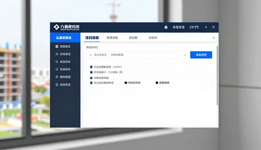
Task: Switch to the fourth tab in the tab bar
Action: (x=153, y=38)
